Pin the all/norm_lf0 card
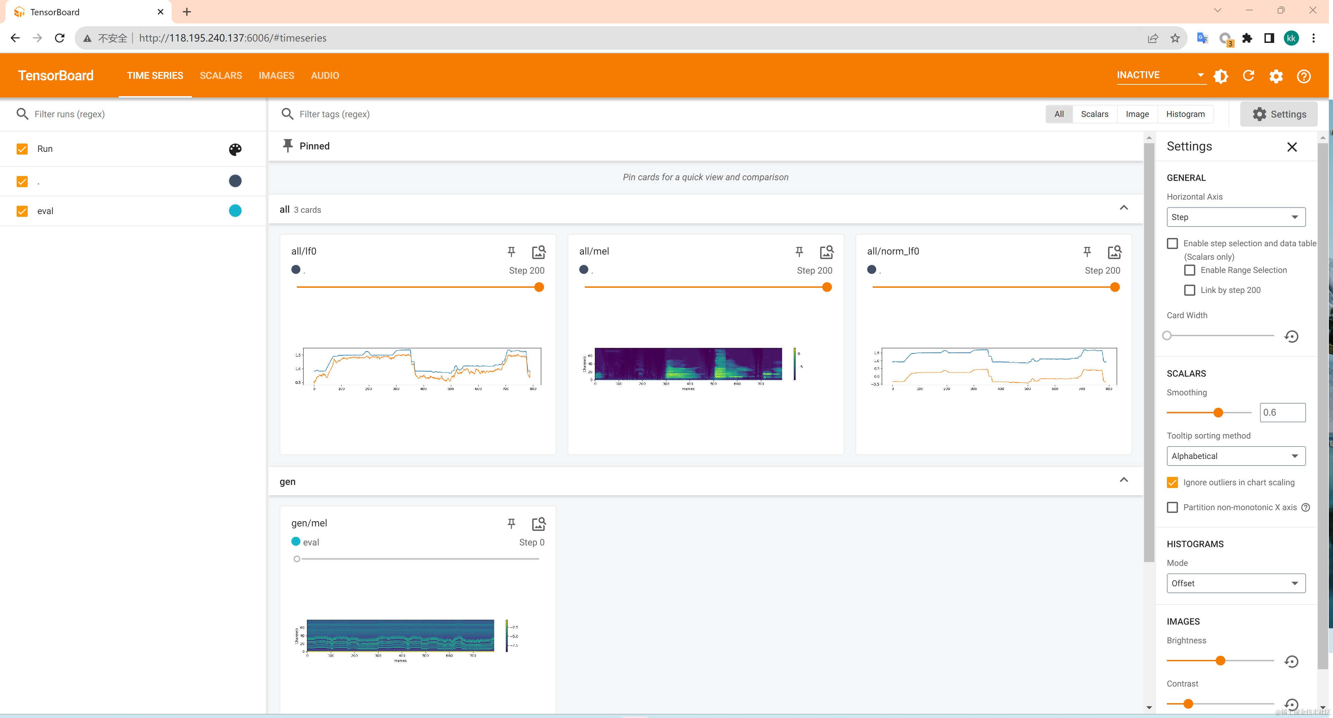Image resolution: width=1333 pixels, height=718 pixels. (1087, 251)
